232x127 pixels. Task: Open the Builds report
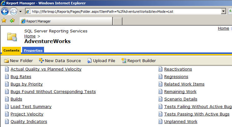coord(16,99)
